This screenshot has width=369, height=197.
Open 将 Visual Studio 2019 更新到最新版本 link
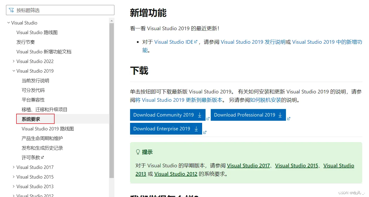point(179,100)
